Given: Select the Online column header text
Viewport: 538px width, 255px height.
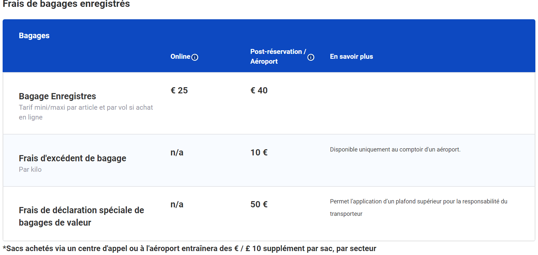Looking at the screenshot, I should [x=180, y=56].
